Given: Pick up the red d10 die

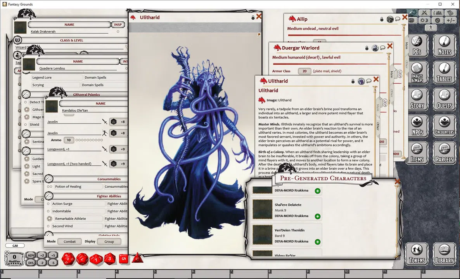Looking at the screenshot, I should [x=96, y=259].
